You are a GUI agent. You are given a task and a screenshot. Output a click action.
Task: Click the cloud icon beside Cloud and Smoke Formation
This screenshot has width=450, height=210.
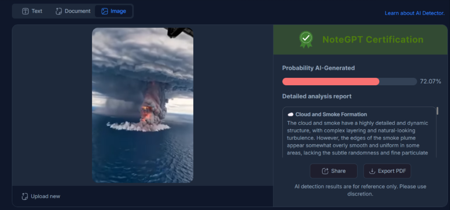pyautogui.click(x=290, y=115)
